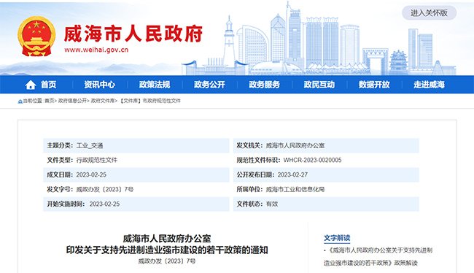Image resolution: width=474 pixels, height=273 pixels.
Task: Click 行政规范性文件 document type value
Action: pyautogui.click(x=97, y=160)
